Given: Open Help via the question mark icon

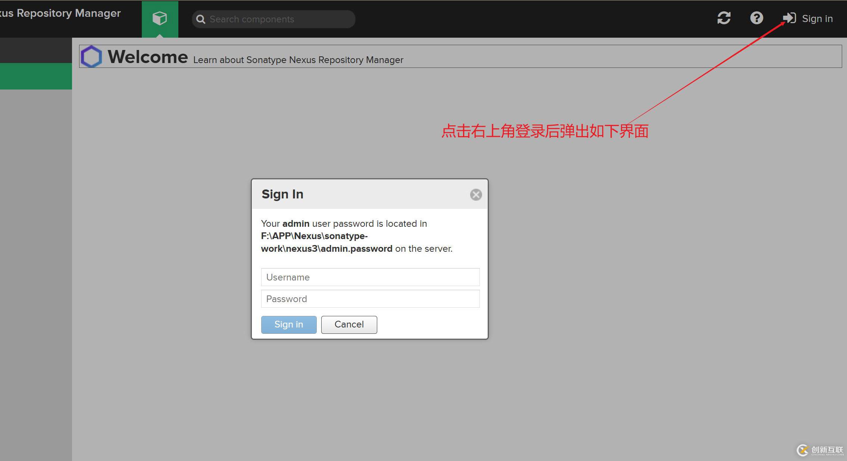Looking at the screenshot, I should point(757,18).
